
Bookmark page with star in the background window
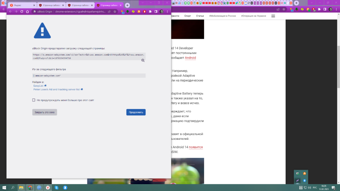284,9
